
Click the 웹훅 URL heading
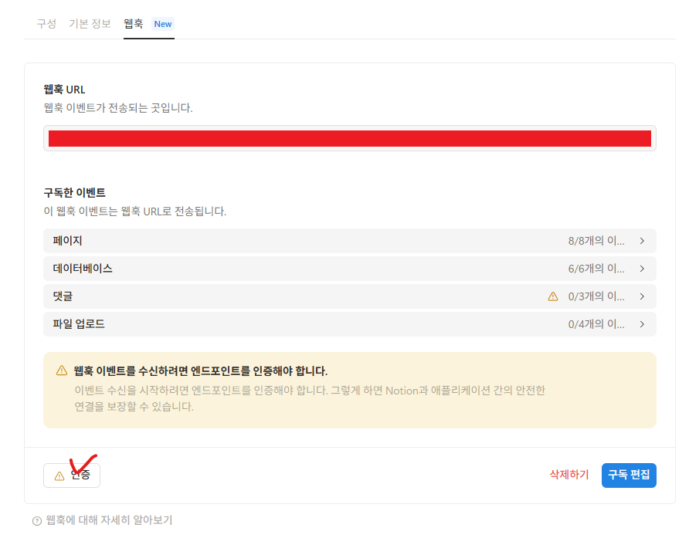tap(64, 90)
